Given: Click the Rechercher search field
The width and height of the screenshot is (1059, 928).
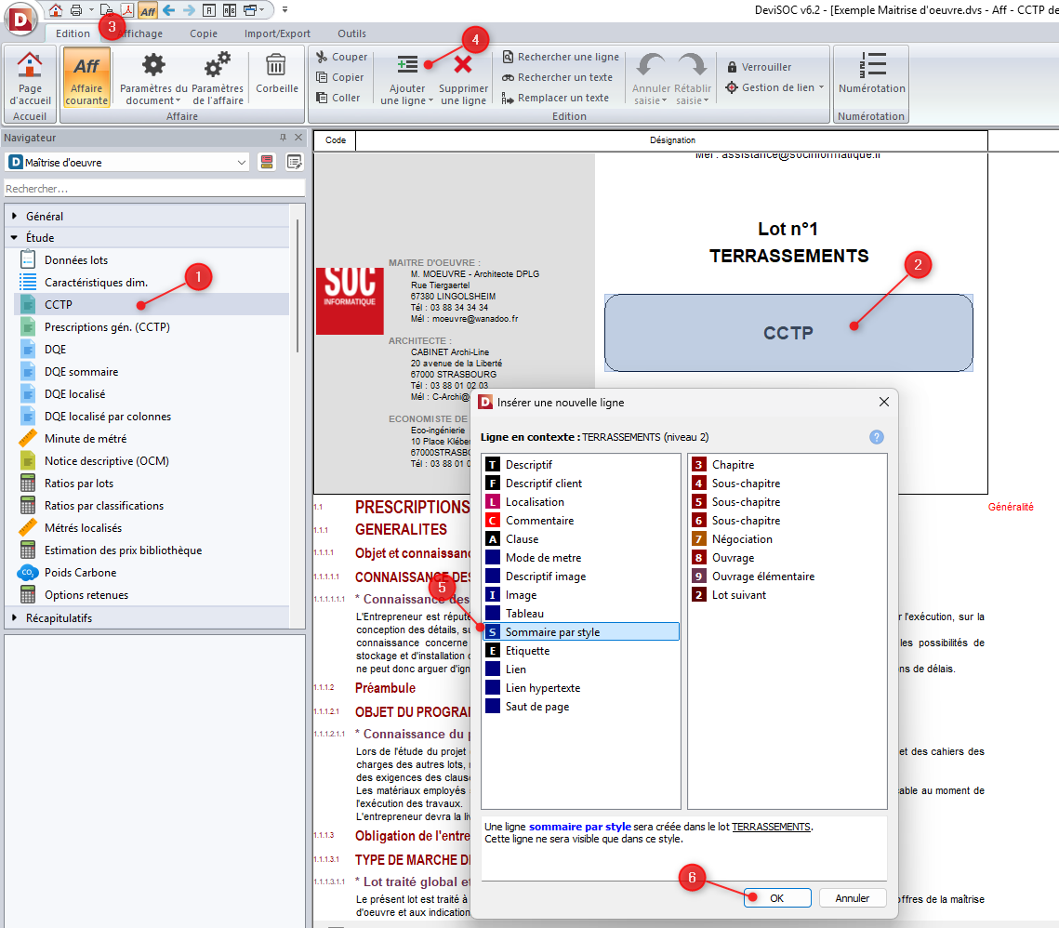Looking at the screenshot, I should click(153, 189).
